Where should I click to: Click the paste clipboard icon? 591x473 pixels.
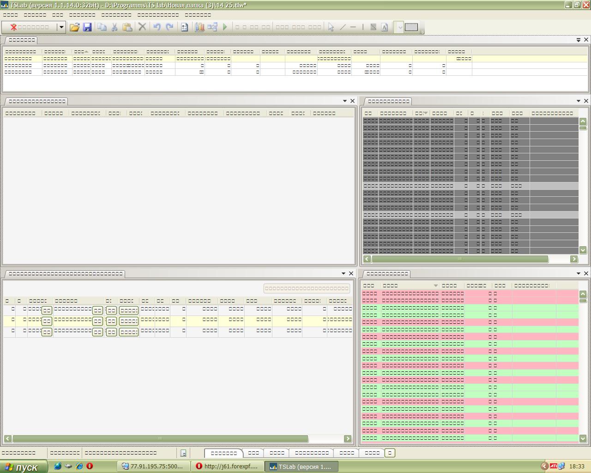(x=127, y=27)
